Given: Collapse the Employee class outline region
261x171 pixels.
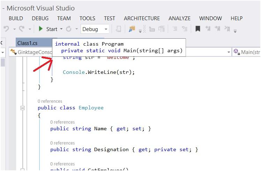Looking at the screenshot, I should [22, 108].
